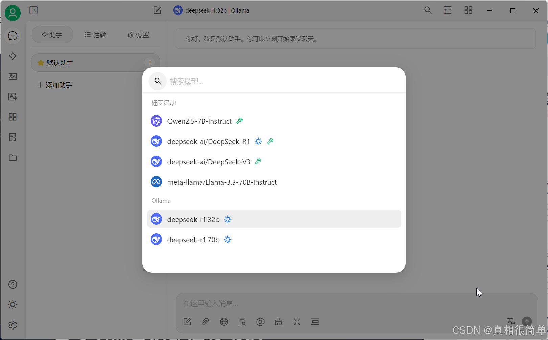Open the deepseek-r1:32b | Ollama model selector

coord(211,10)
